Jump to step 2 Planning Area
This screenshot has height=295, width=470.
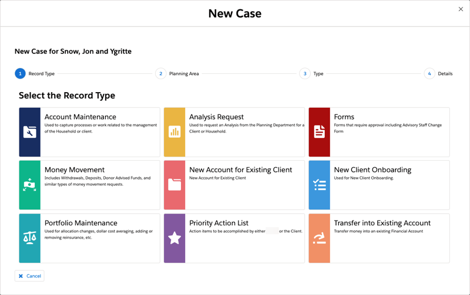(x=160, y=74)
